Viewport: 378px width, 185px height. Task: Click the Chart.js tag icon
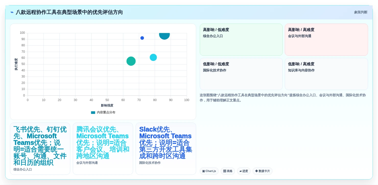coord(204,171)
